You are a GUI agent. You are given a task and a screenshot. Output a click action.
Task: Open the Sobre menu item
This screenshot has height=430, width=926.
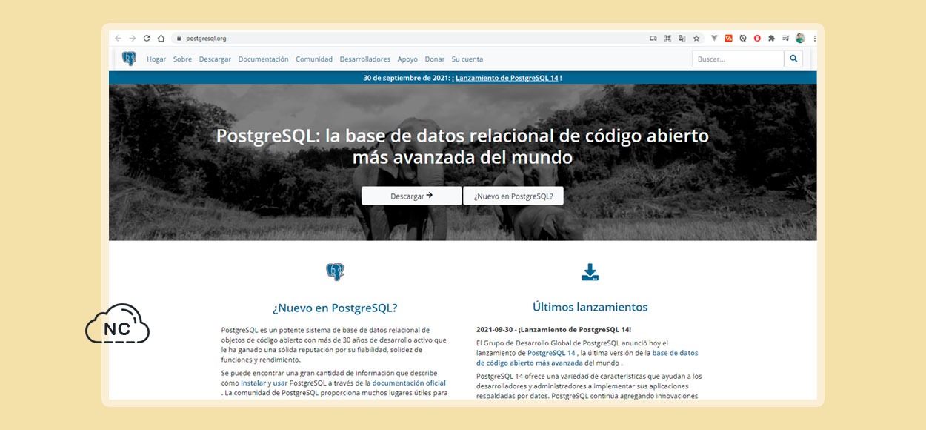tap(182, 59)
